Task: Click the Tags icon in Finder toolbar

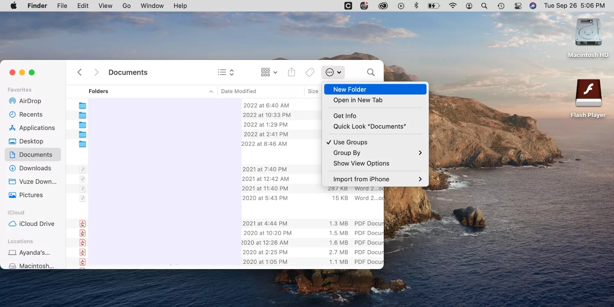Action: [x=310, y=72]
